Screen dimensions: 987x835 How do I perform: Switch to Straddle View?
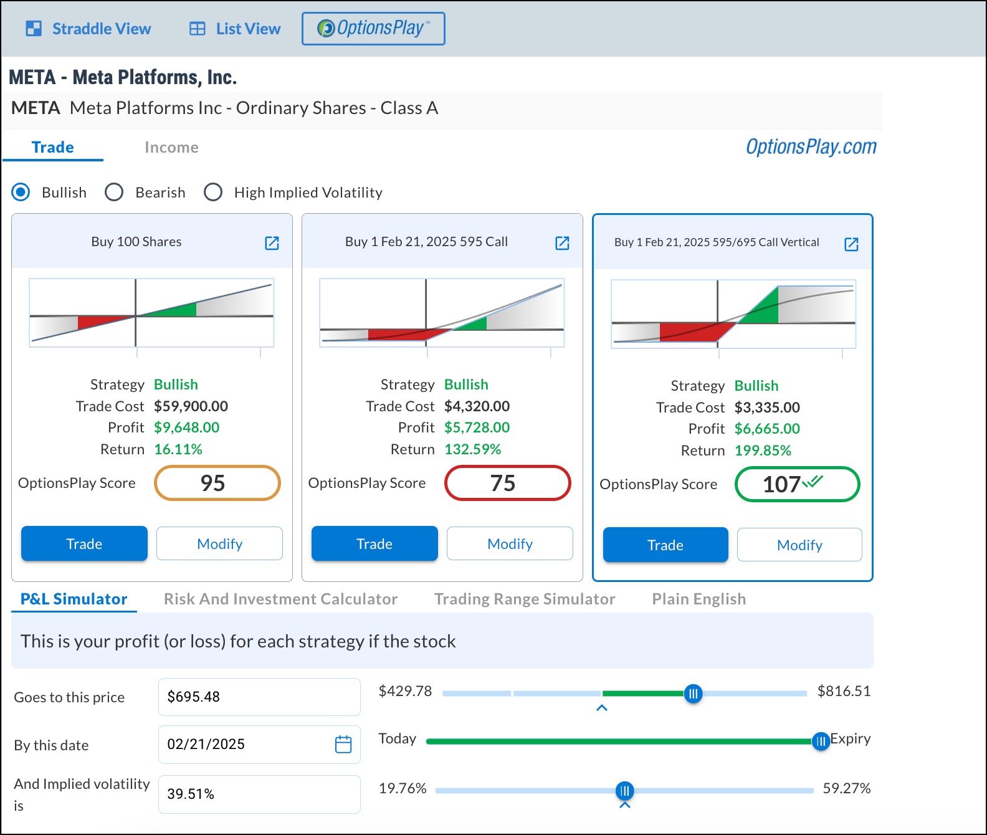pyautogui.click(x=88, y=29)
